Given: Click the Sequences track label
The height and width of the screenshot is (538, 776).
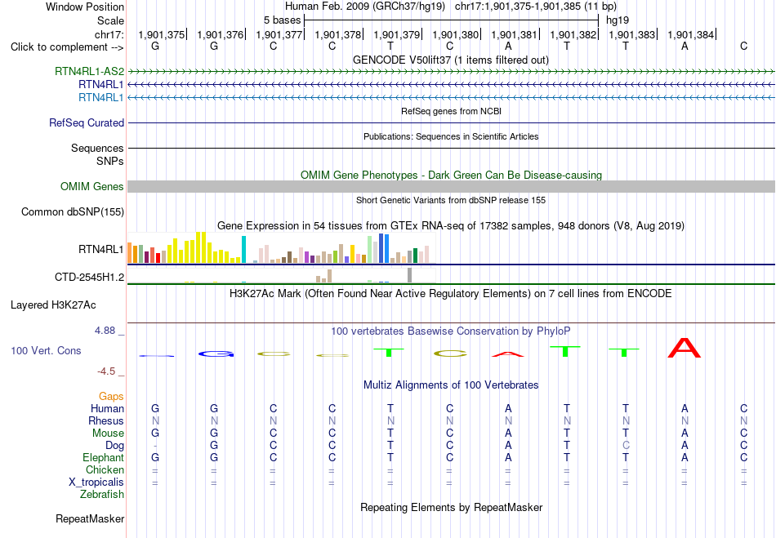Looking at the screenshot, I should point(97,149).
